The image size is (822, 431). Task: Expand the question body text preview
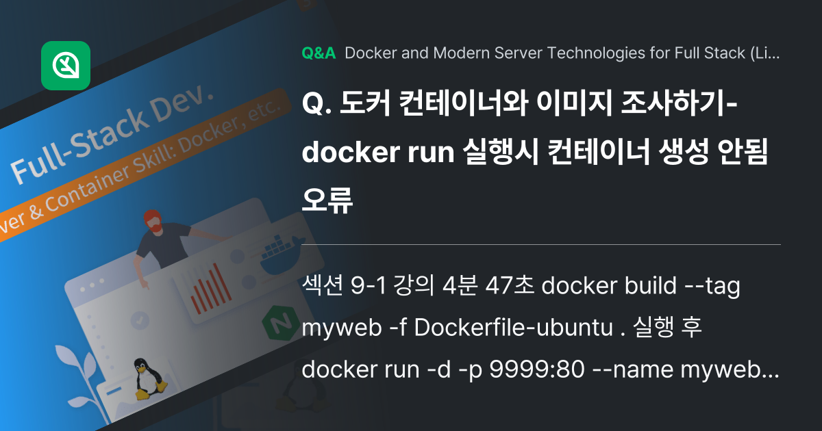pos(534,327)
